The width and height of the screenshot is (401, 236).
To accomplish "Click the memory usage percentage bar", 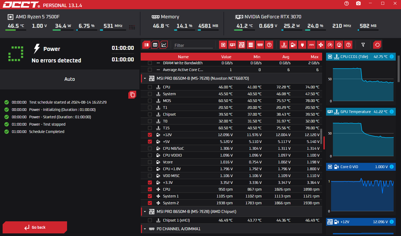I will pos(185,30).
